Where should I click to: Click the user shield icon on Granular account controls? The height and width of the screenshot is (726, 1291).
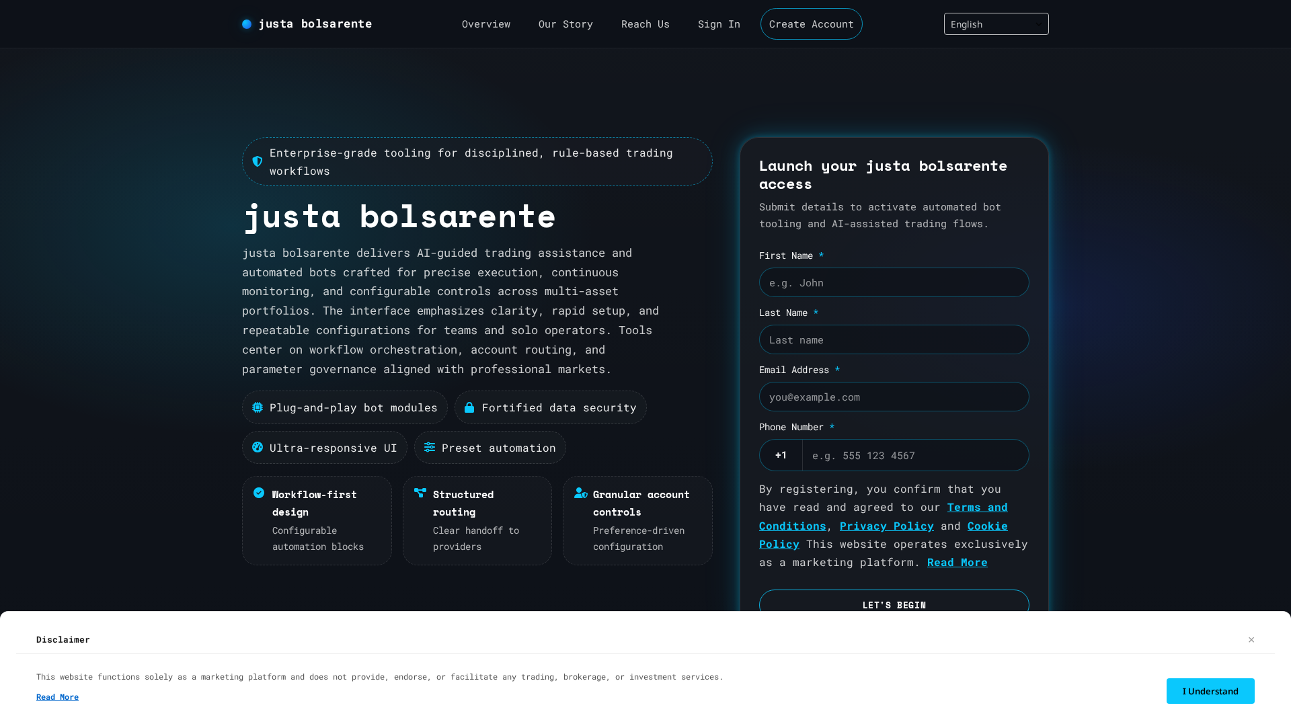click(581, 493)
